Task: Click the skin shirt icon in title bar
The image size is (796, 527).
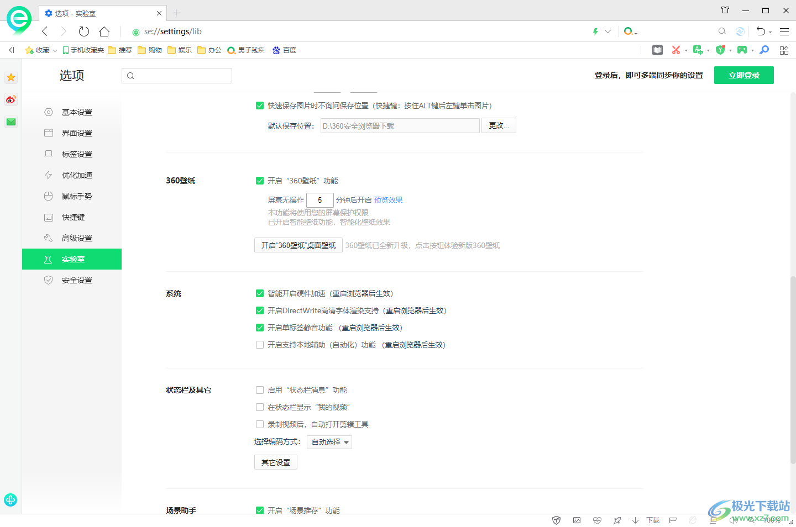Action: (725, 10)
